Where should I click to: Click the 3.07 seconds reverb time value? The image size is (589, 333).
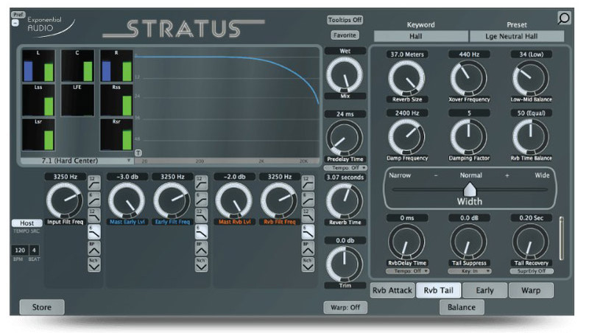pos(345,177)
